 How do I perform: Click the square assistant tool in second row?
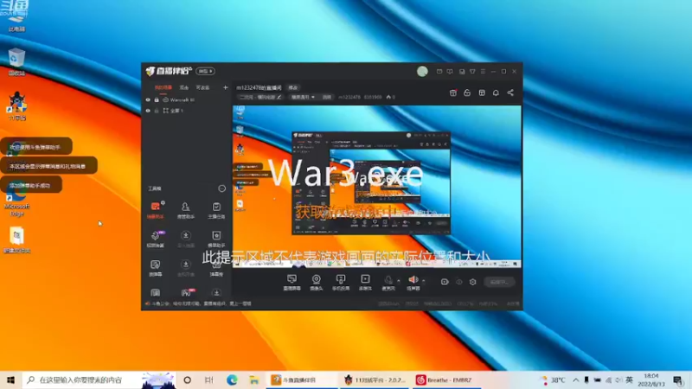216,239
